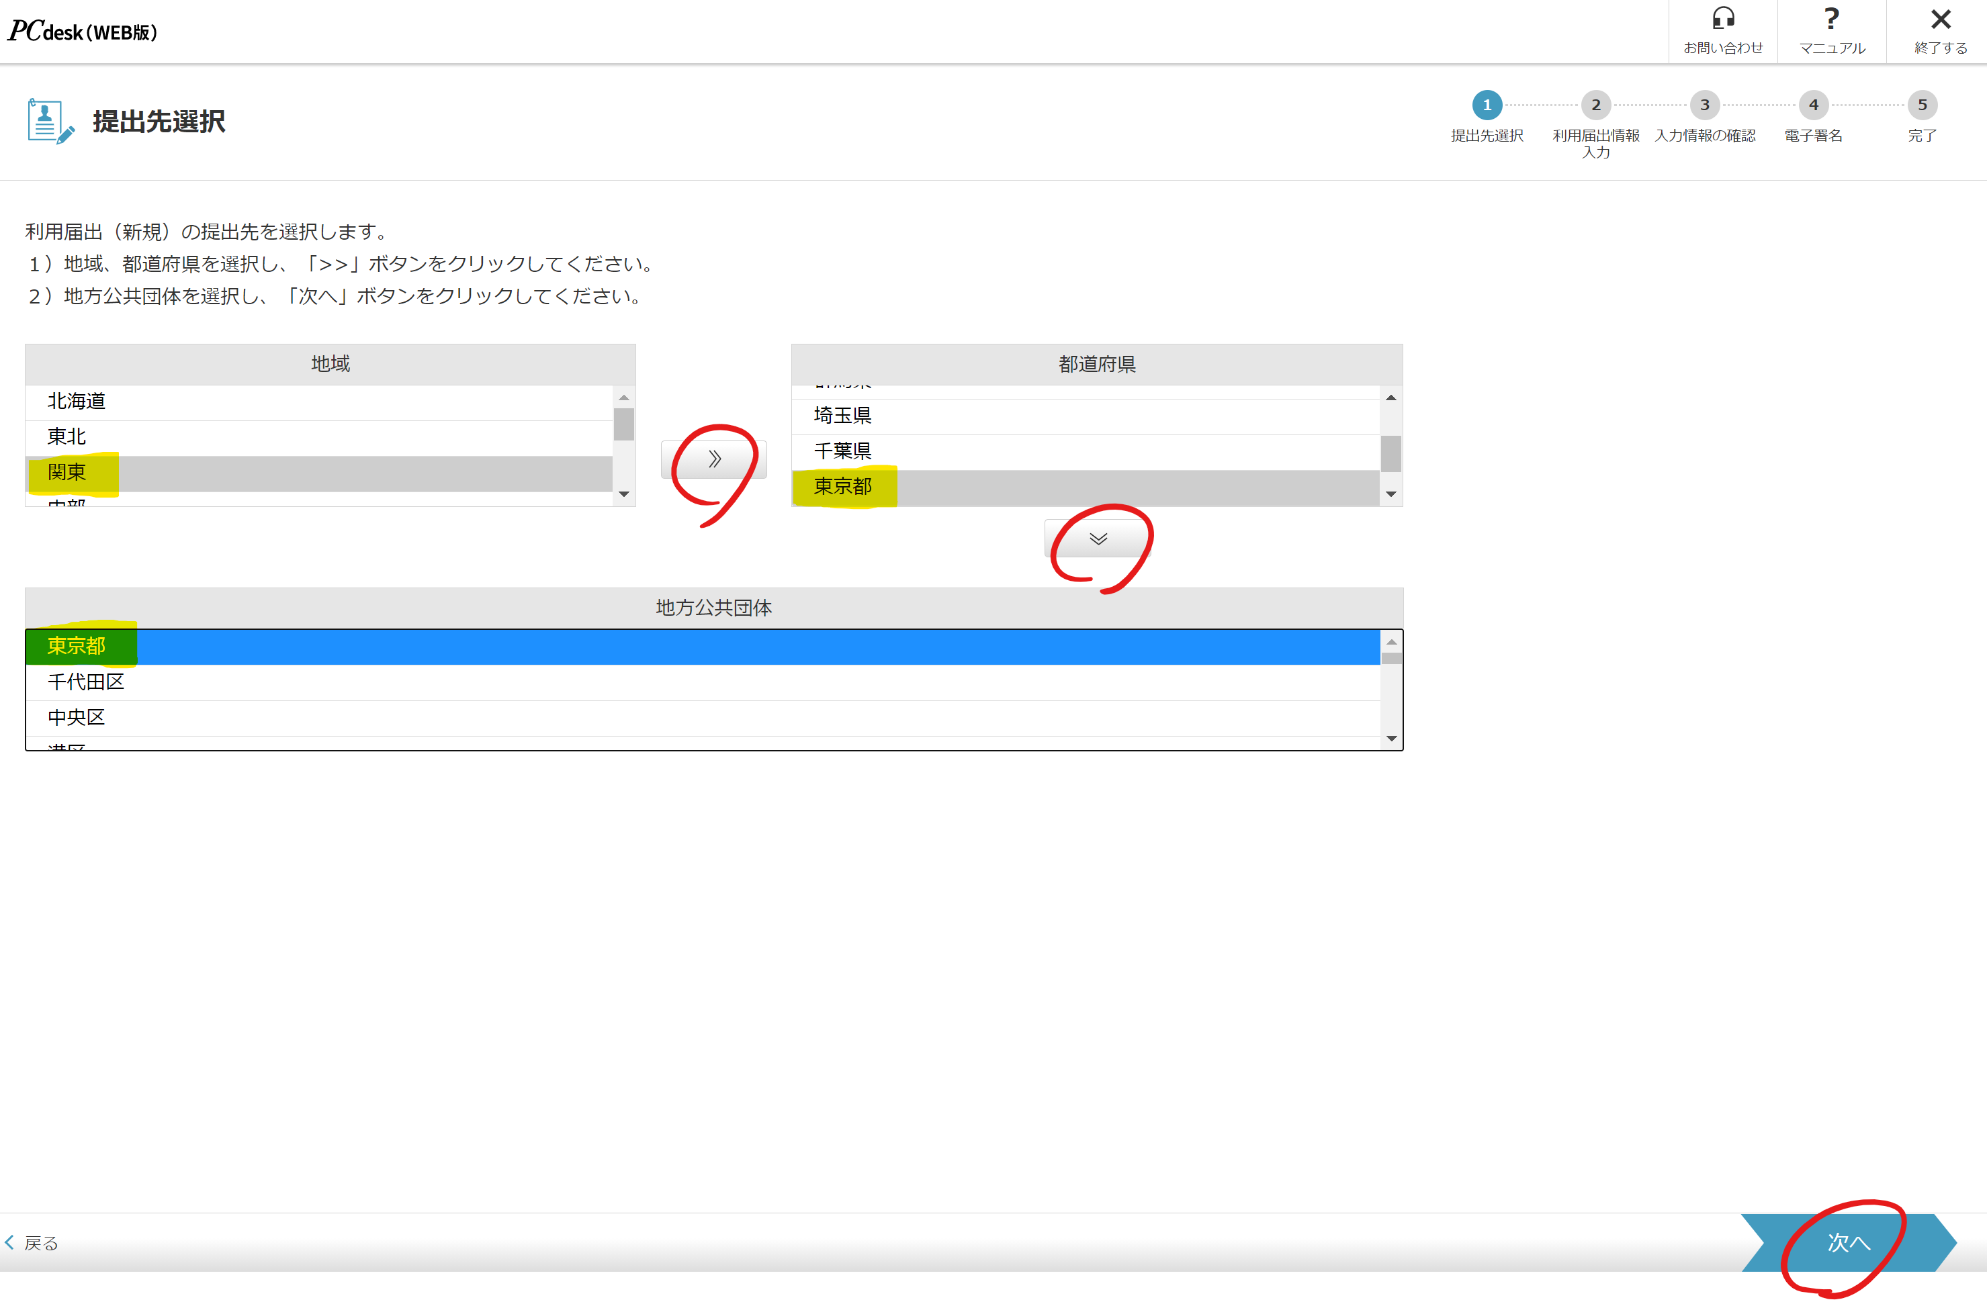
Task: Click the 都道府県 list scroll up arrow
Action: 1391,397
